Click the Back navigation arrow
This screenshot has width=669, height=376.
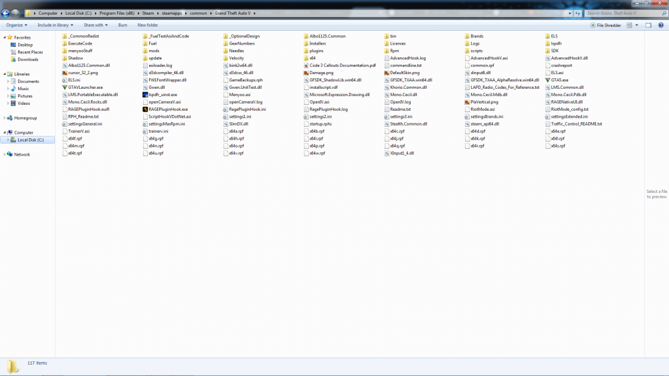5,13
